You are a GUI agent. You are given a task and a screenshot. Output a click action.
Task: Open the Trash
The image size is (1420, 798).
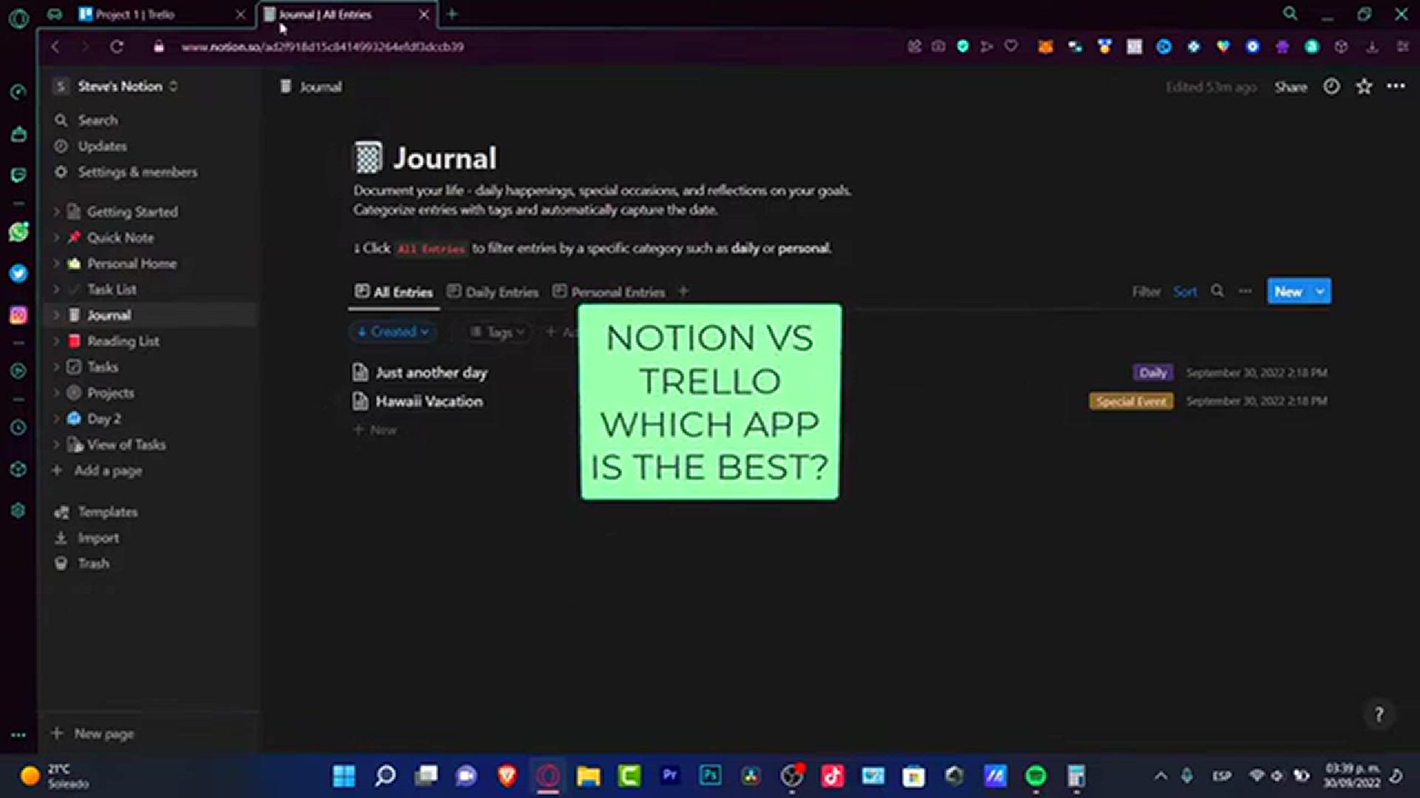pos(93,563)
